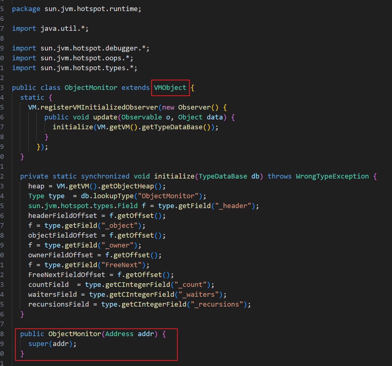Click the package keyword on the first line
Screen dimensions: 392x366
pyautogui.click(x=26, y=9)
